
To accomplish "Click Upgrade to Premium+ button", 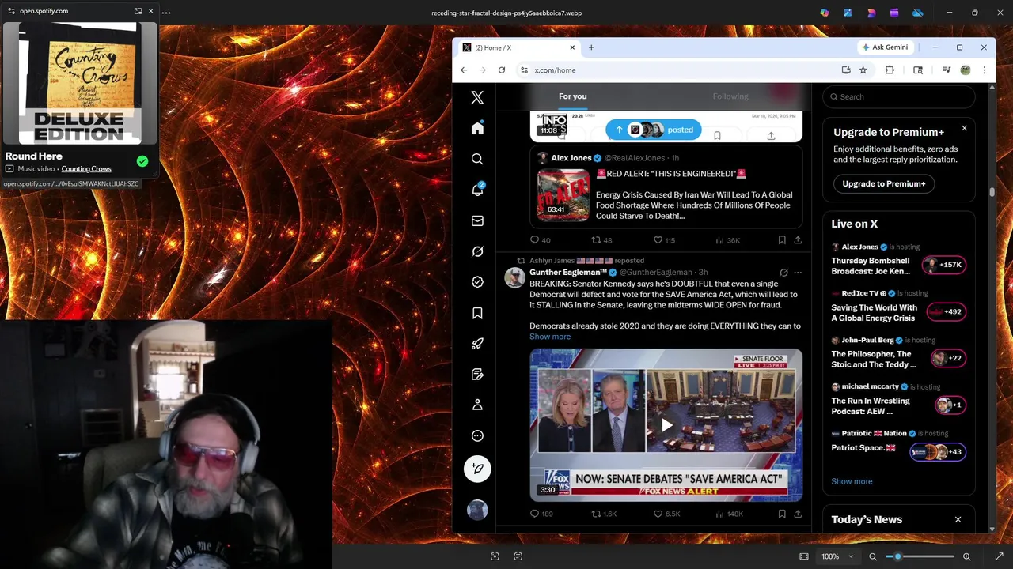I will point(884,183).
